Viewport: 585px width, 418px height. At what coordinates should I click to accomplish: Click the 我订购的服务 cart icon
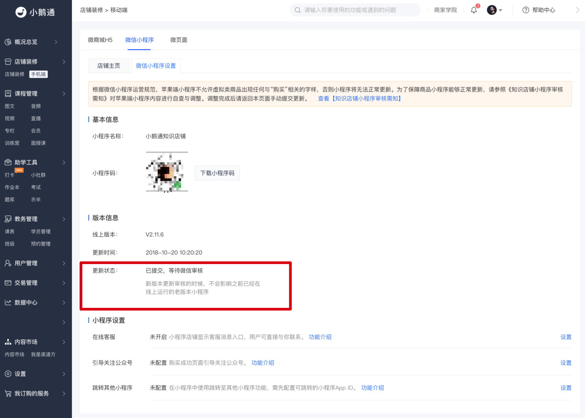(8, 393)
